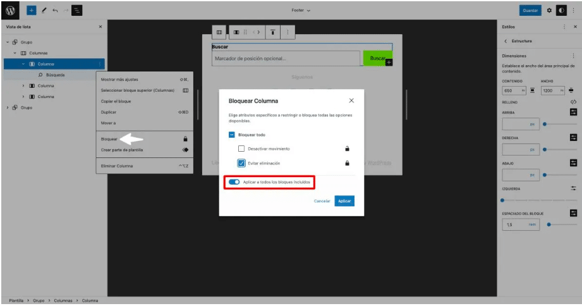Click the redo arrow in the top toolbar
Viewport: 582px width, 306px height.
tap(66, 10)
